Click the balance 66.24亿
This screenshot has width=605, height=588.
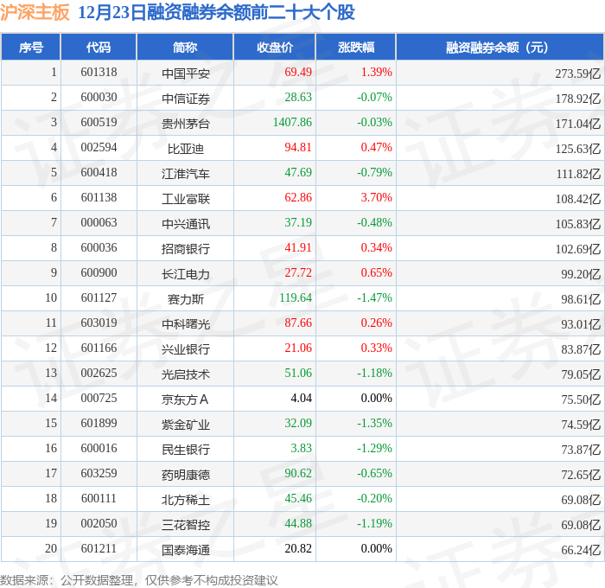click(x=581, y=550)
